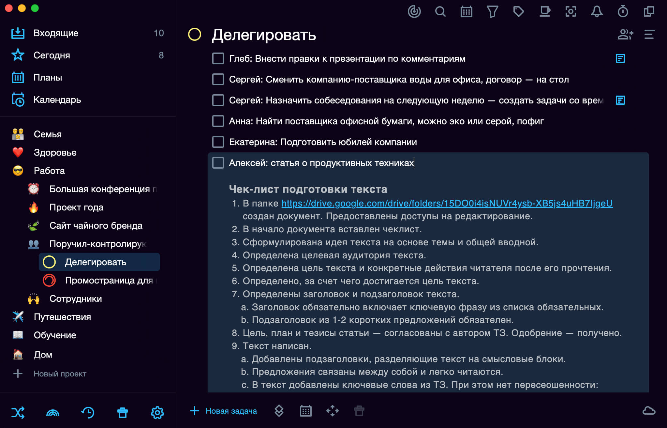Click the Делегировать project title
Screen dimensions: 667x428
click(264, 35)
